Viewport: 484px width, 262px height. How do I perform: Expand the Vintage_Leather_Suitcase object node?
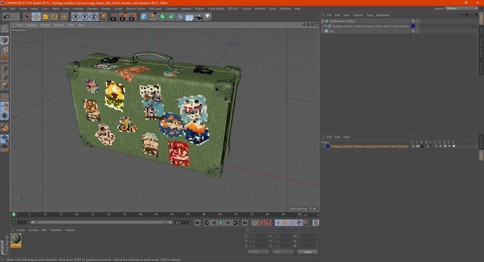click(325, 26)
